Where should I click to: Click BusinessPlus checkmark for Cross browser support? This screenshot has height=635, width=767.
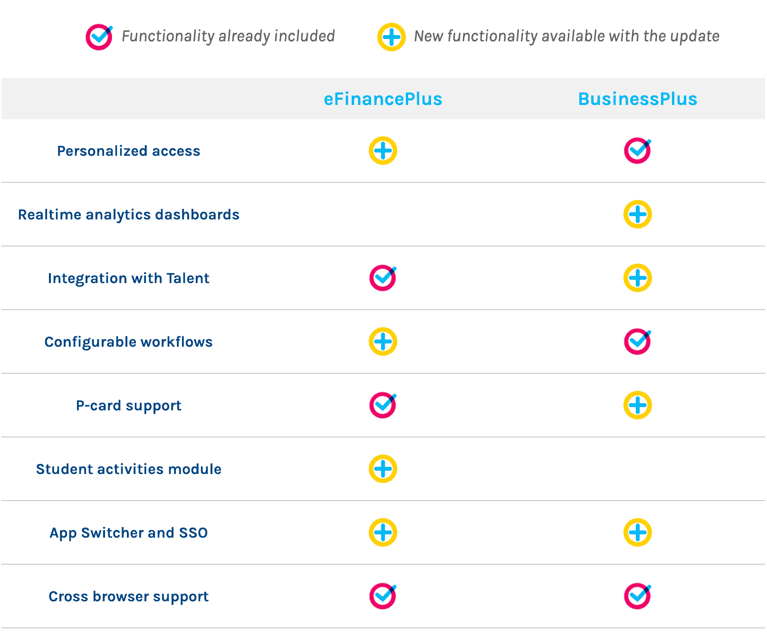[x=637, y=597]
